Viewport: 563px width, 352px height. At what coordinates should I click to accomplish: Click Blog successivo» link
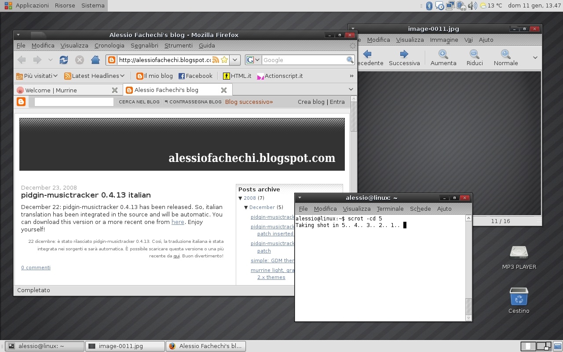[249, 102]
